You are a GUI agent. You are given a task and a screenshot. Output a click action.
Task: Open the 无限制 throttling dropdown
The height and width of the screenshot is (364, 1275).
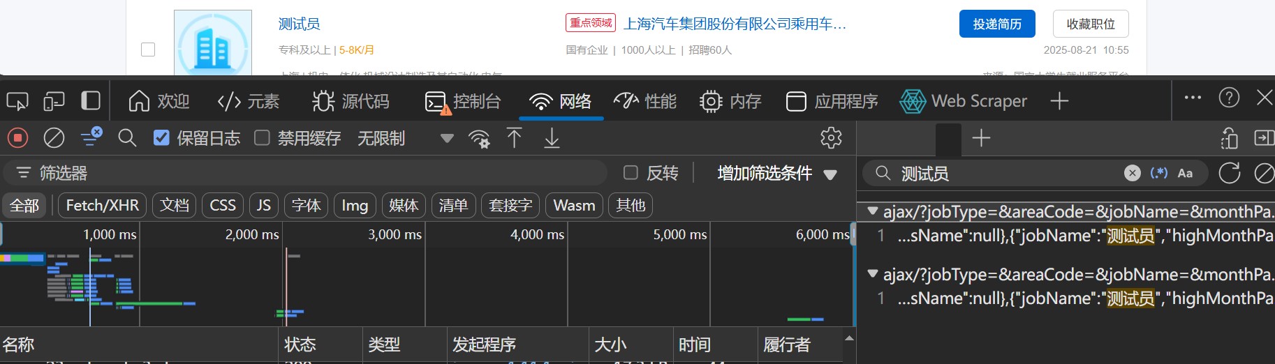click(405, 138)
